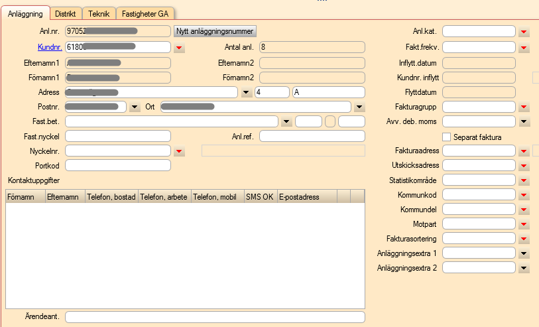539x327 pixels.
Task: Open the red lookup arrow beside Nyckelnr.
Action: pyautogui.click(x=179, y=151)
